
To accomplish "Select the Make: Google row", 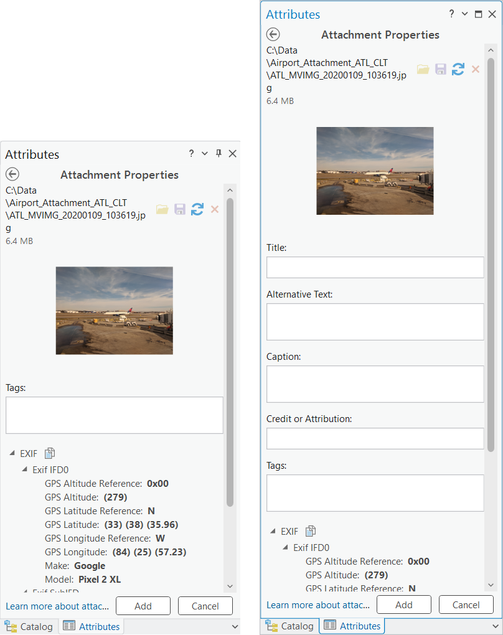I will 75,566.
